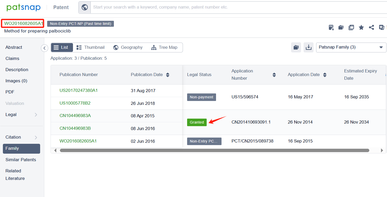
Task: Click the export download icon above the table
Action: coord(309,47)
